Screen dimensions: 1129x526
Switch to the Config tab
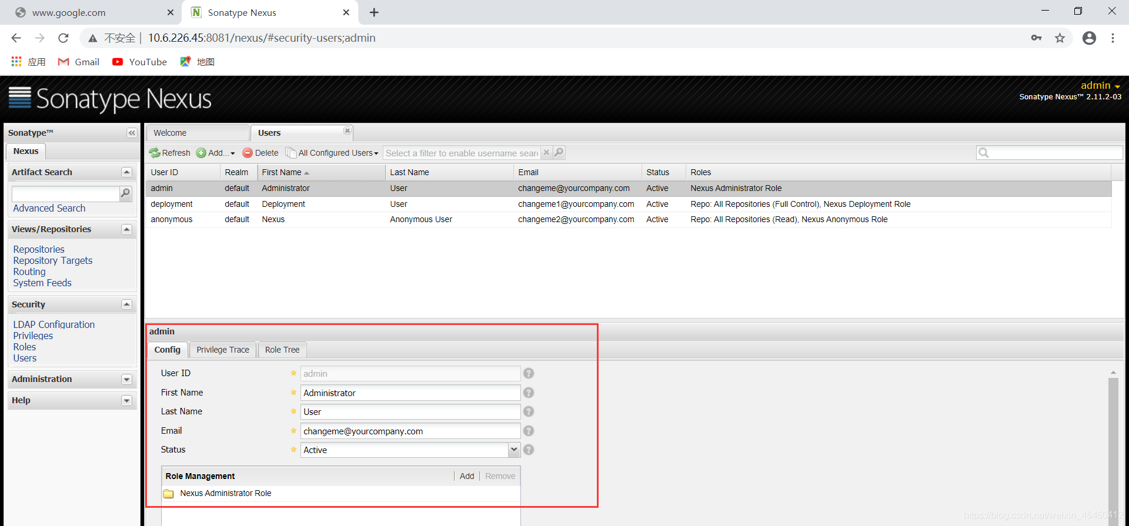pyautogui.click(x=168, y=350)
